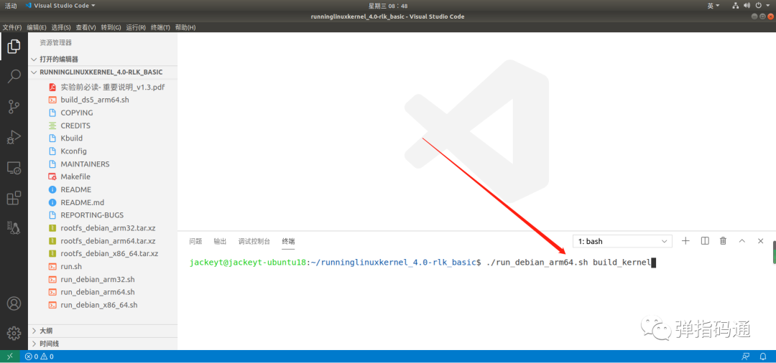Kill the terminal with trash icon
Viewport: 776px width, 363px height.
(x=723, y=241)
